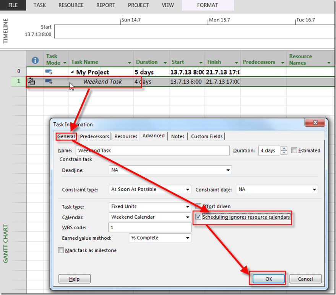Close the Task Information dialog with X
The height and width of the screenshot is (295, 336).
(316, 123)
